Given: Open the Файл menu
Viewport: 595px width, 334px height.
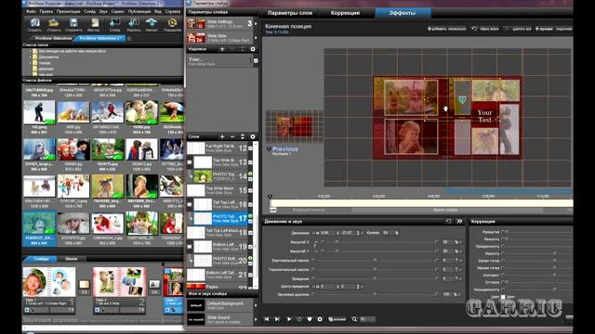Looking at the screenshot, I should click(31, 11).
